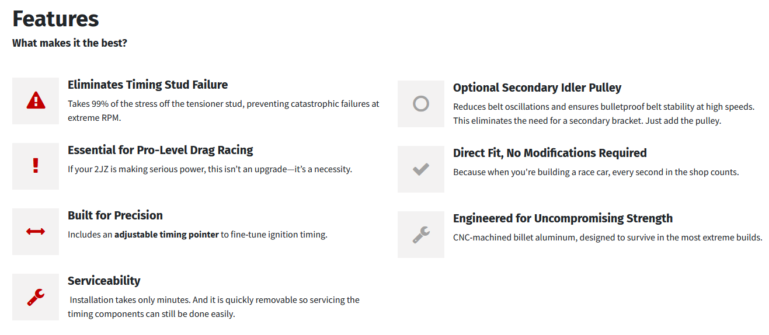769x335 pixels.
Task: Select the Features heading
Action: [x=55, y=19]
